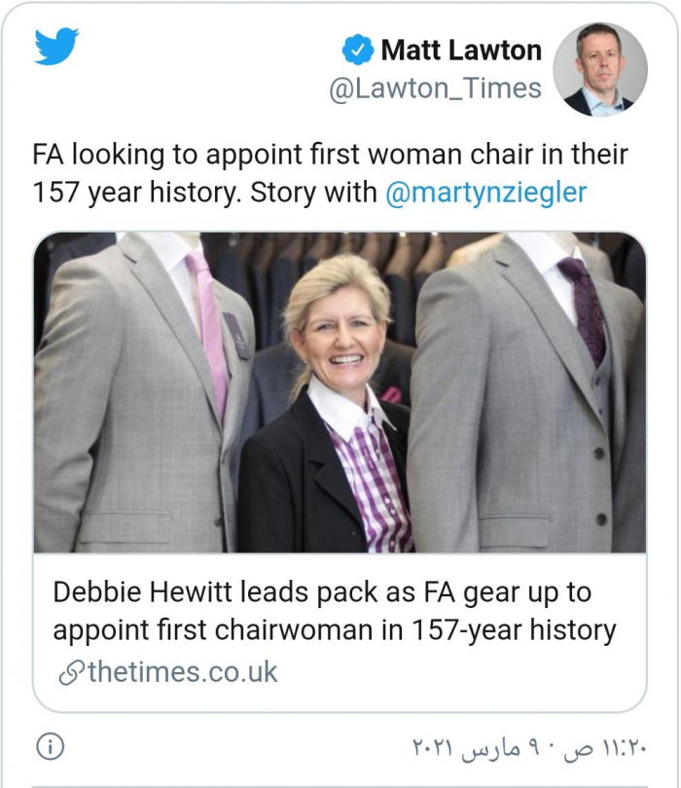Open the @Lawton_Times handle

435,89
